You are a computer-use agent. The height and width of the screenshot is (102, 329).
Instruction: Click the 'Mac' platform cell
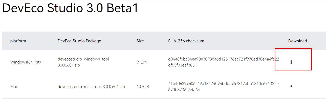[14, 87]
